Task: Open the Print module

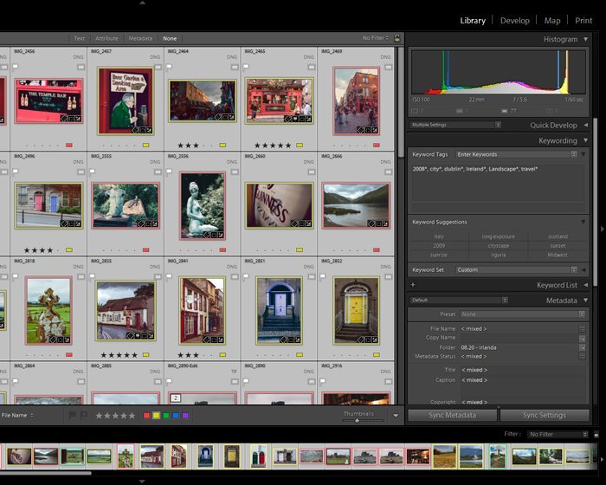Action: [583, 21]
